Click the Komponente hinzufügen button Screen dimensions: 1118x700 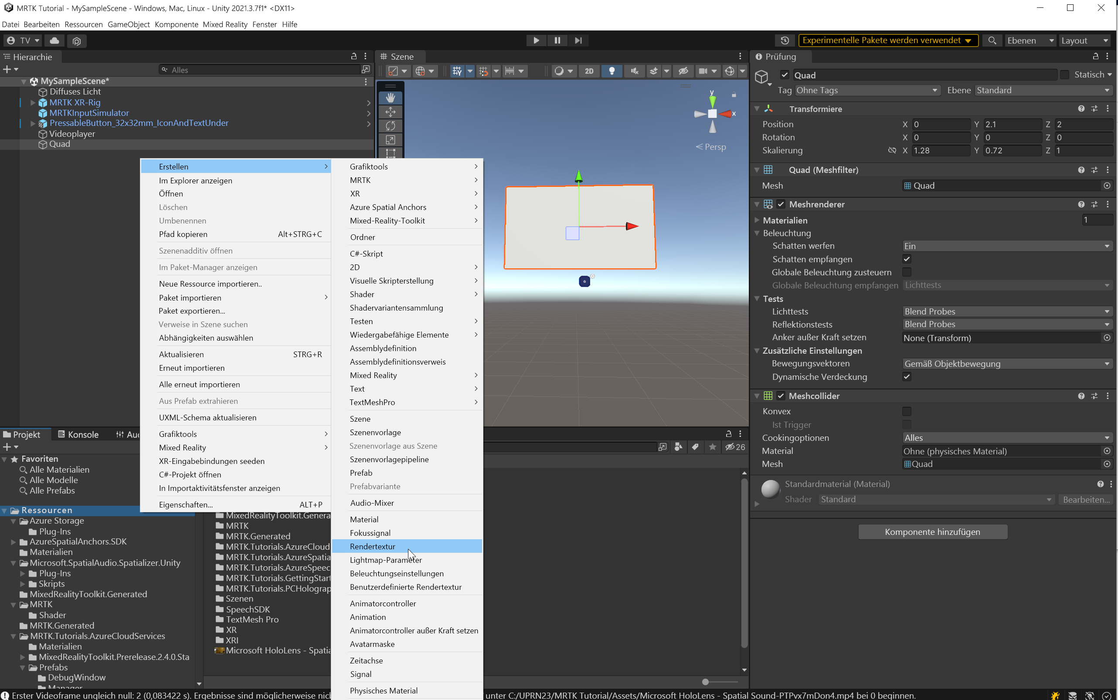(x=932, y=531)
